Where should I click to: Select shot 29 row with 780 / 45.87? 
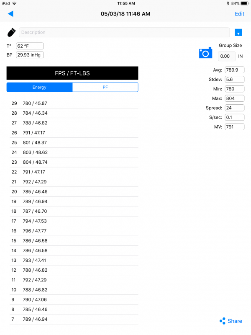pyautogui.click(x=74, y=103)
